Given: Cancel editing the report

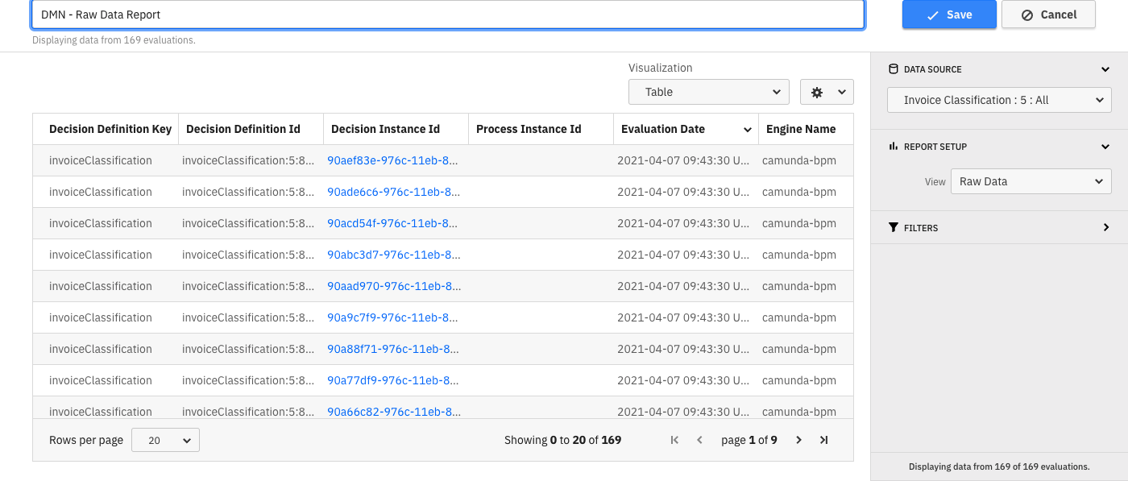Looking at the screenshot, I should 1048,15.
